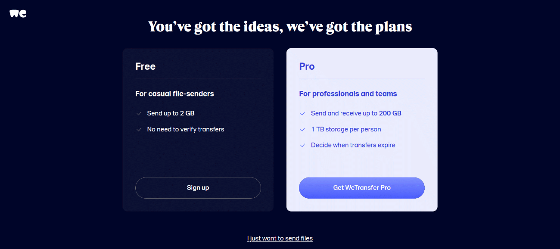Viewport: 560px width, 249px height.
Task: Click the WeTransfer logo
Action: point(17,13)
